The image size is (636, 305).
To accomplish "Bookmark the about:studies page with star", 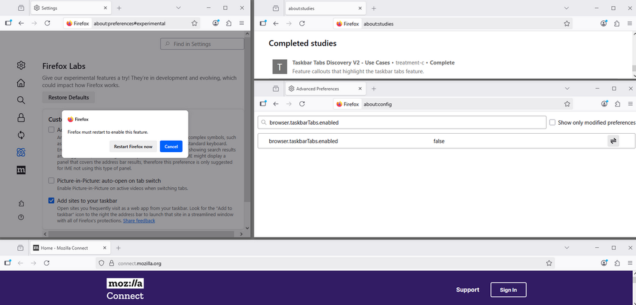I will tap(567, 23).
